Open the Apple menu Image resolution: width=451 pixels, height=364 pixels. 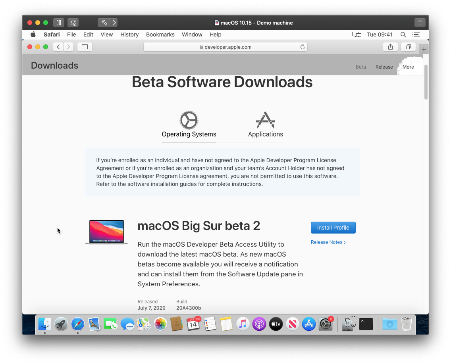33,34
